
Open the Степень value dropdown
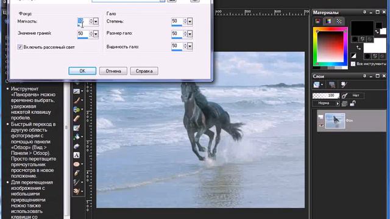(190, 21)
